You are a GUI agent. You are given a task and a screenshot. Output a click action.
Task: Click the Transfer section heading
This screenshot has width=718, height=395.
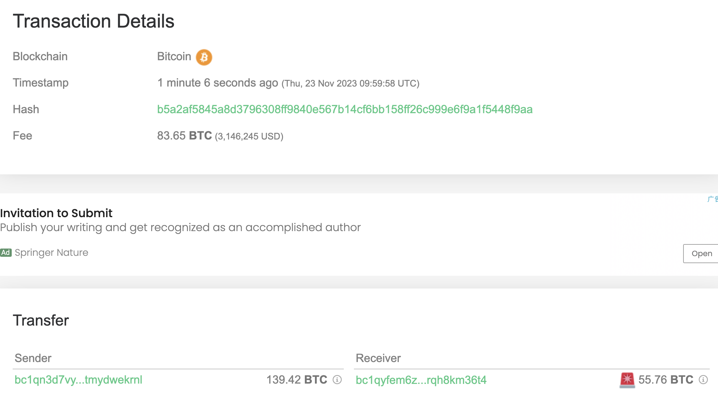click(x=41, y=320)
